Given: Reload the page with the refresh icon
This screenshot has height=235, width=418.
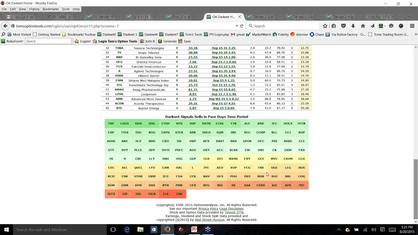Looking at the screenshot, I should coord(242,26).
